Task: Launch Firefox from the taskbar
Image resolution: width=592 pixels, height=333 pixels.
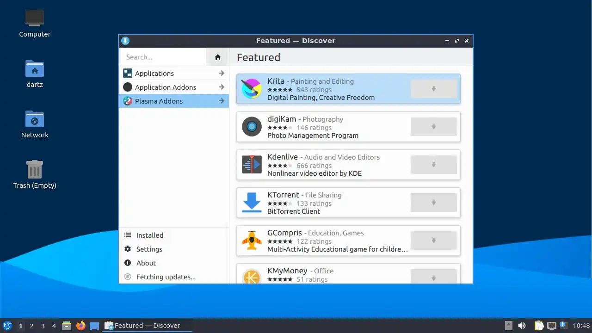Action: tap(81, 326)
